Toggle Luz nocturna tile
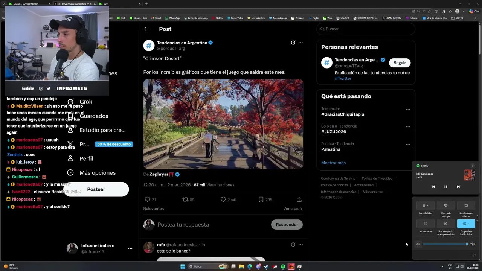Image resolution: width=482 pixels, height=271 pixels. point(426,224)
